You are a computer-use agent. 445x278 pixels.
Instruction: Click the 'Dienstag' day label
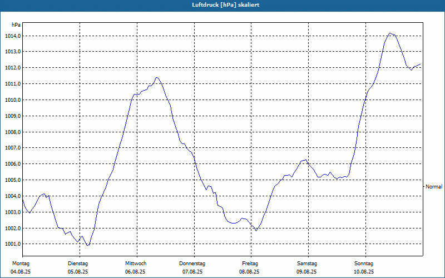78,264
